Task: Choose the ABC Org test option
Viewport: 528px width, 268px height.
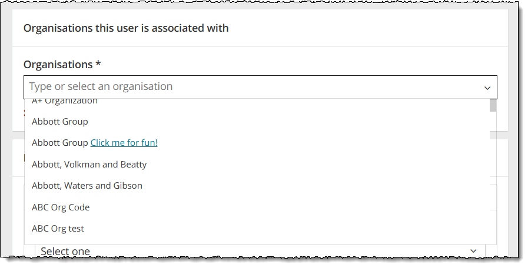Action: click(x=58, y=229)
